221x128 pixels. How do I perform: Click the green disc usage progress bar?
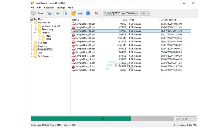[81, 119]
